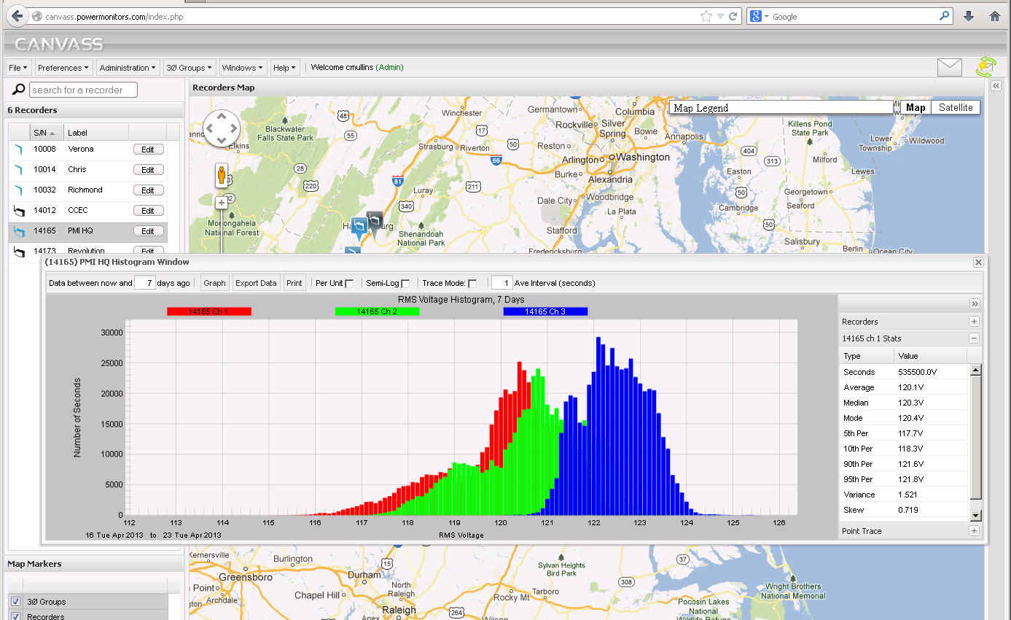Viewport: 1011px width, 620px height.
Task: Click the map zoom-in plus icon
Action: (x=221, y=202)
